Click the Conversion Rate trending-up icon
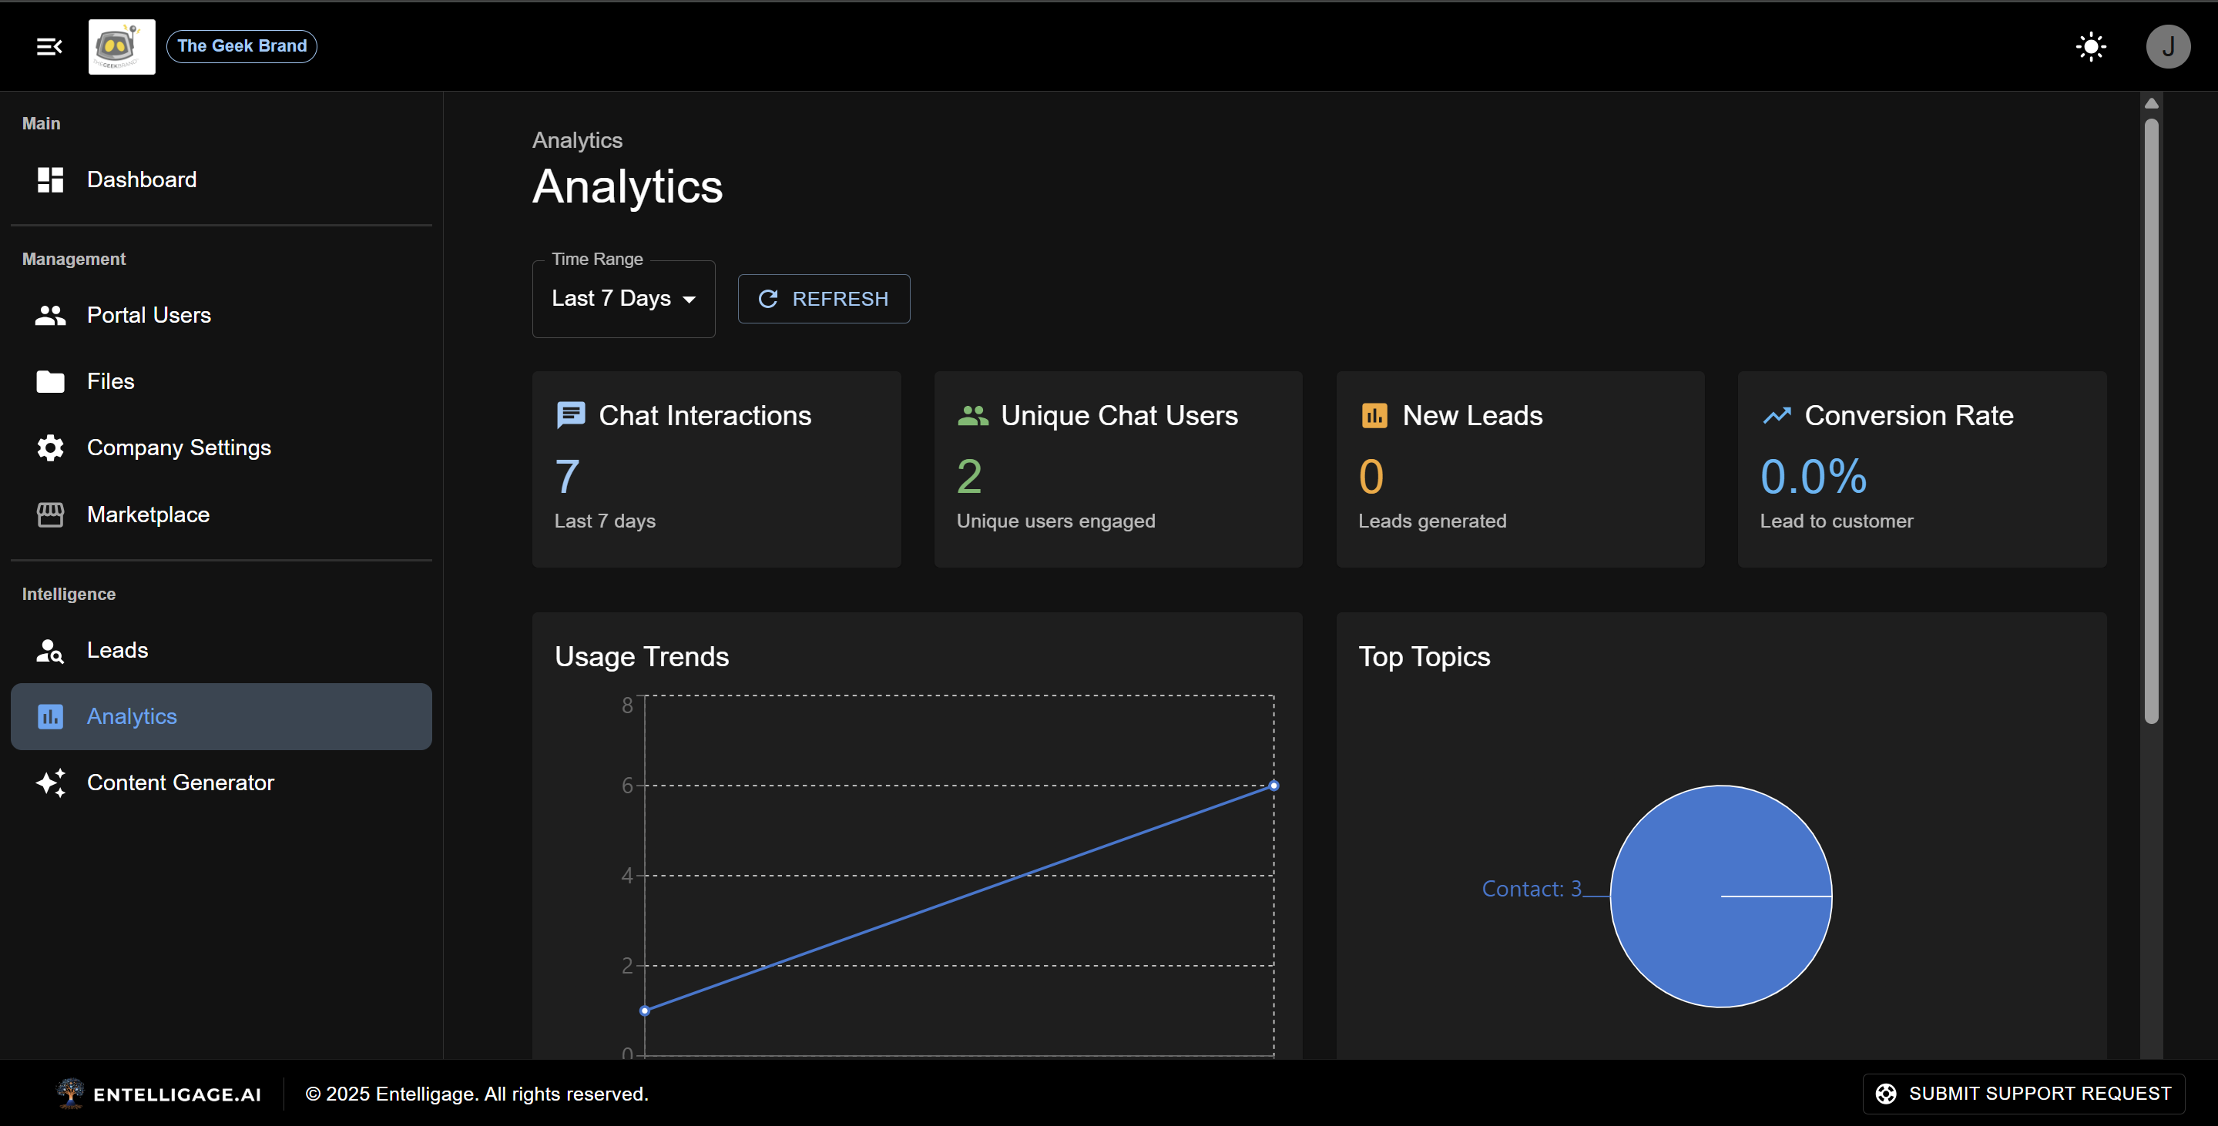Viewport: 2218px width, 1126px height. coord(1777,415)
